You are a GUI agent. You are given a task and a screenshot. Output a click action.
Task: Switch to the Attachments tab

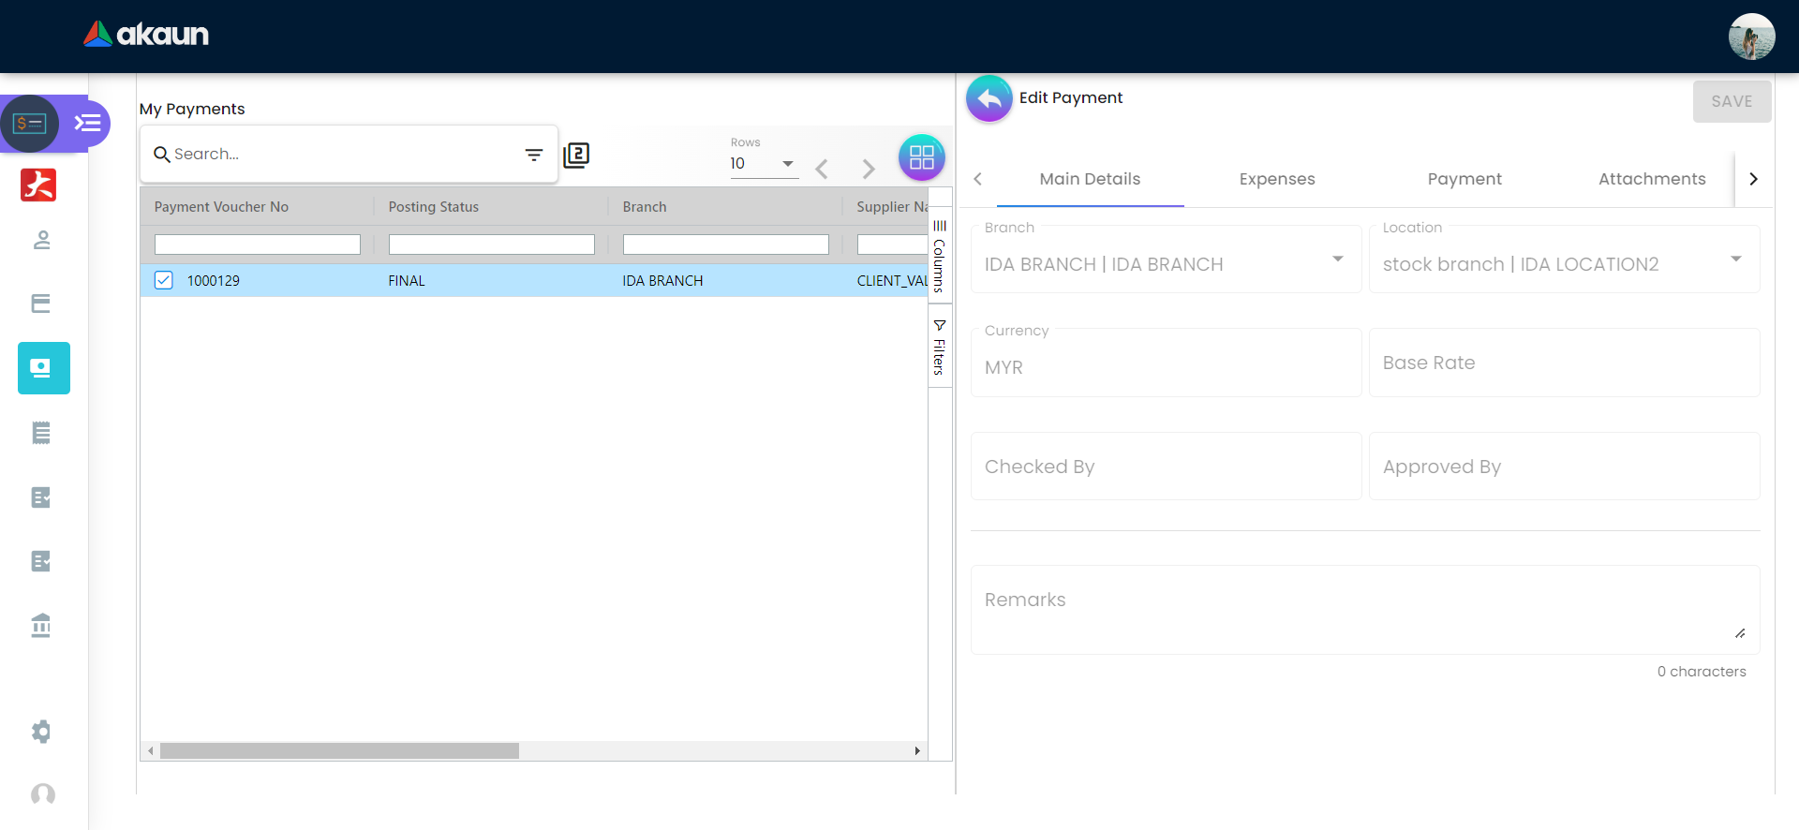pyautogui.click(x=1651, y=179)
